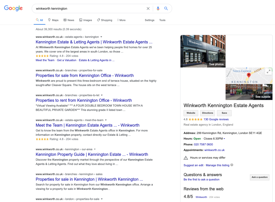275x202 pixels.
Task: Open Properties to rent from Kennington Office result
Action: (84, 100)
